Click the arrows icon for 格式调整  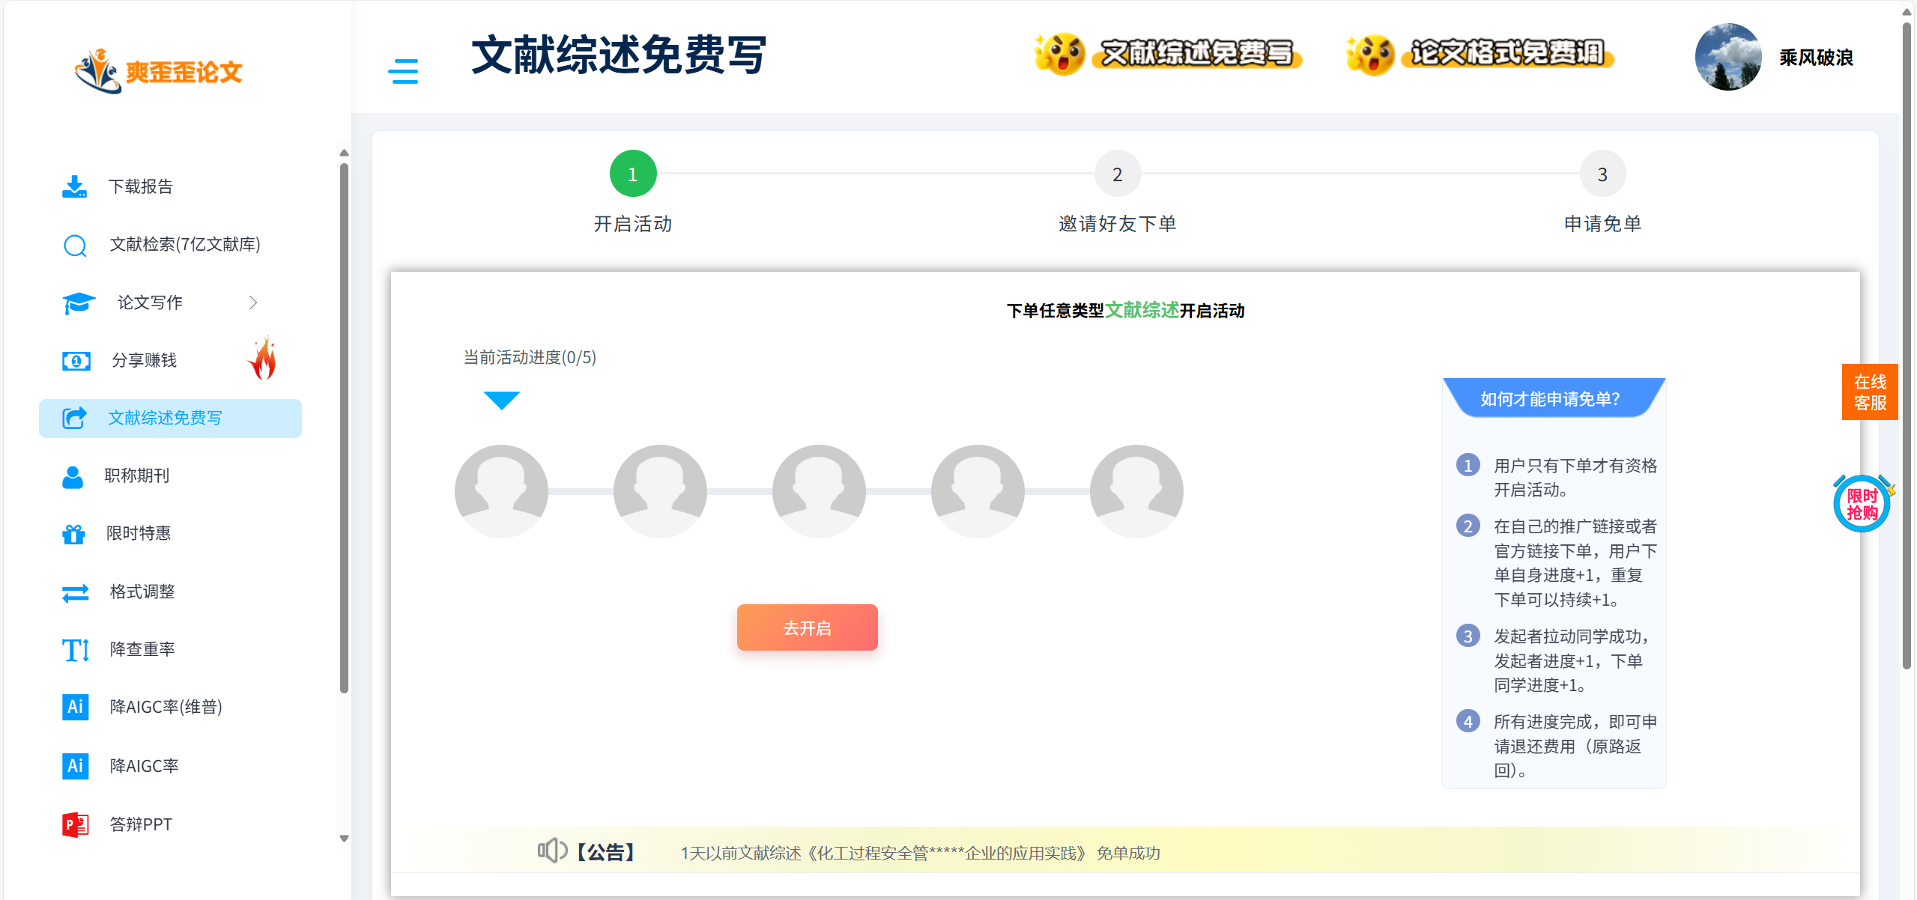pyautogui.click(x=75, y=592)
